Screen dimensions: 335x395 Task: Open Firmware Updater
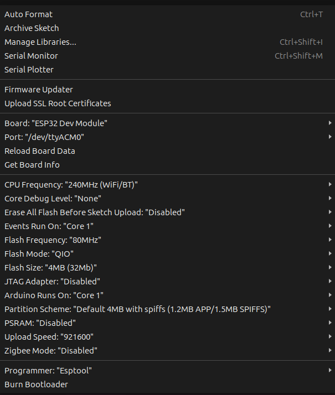(167, 90)
